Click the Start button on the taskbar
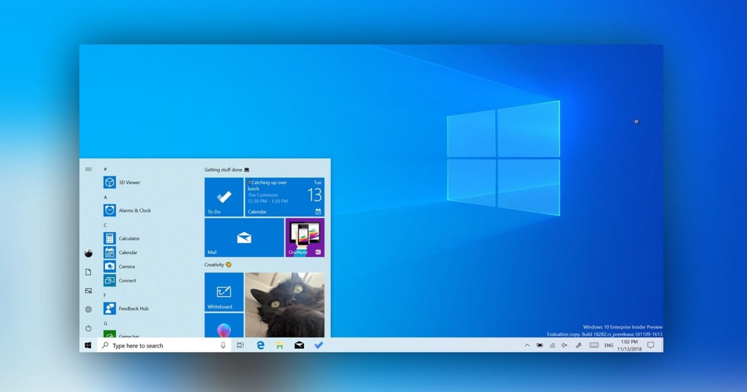The height and width of the screenshot is (392, 747). point(88,345)
